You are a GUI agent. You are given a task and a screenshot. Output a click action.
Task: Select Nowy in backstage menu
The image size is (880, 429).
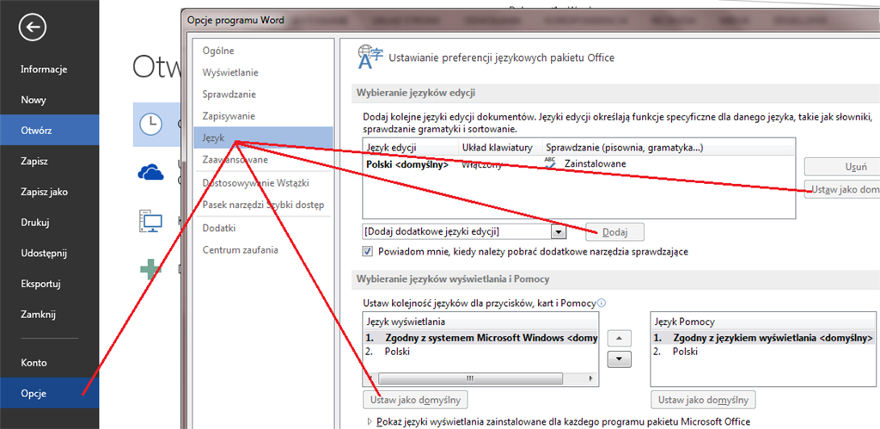34,101
